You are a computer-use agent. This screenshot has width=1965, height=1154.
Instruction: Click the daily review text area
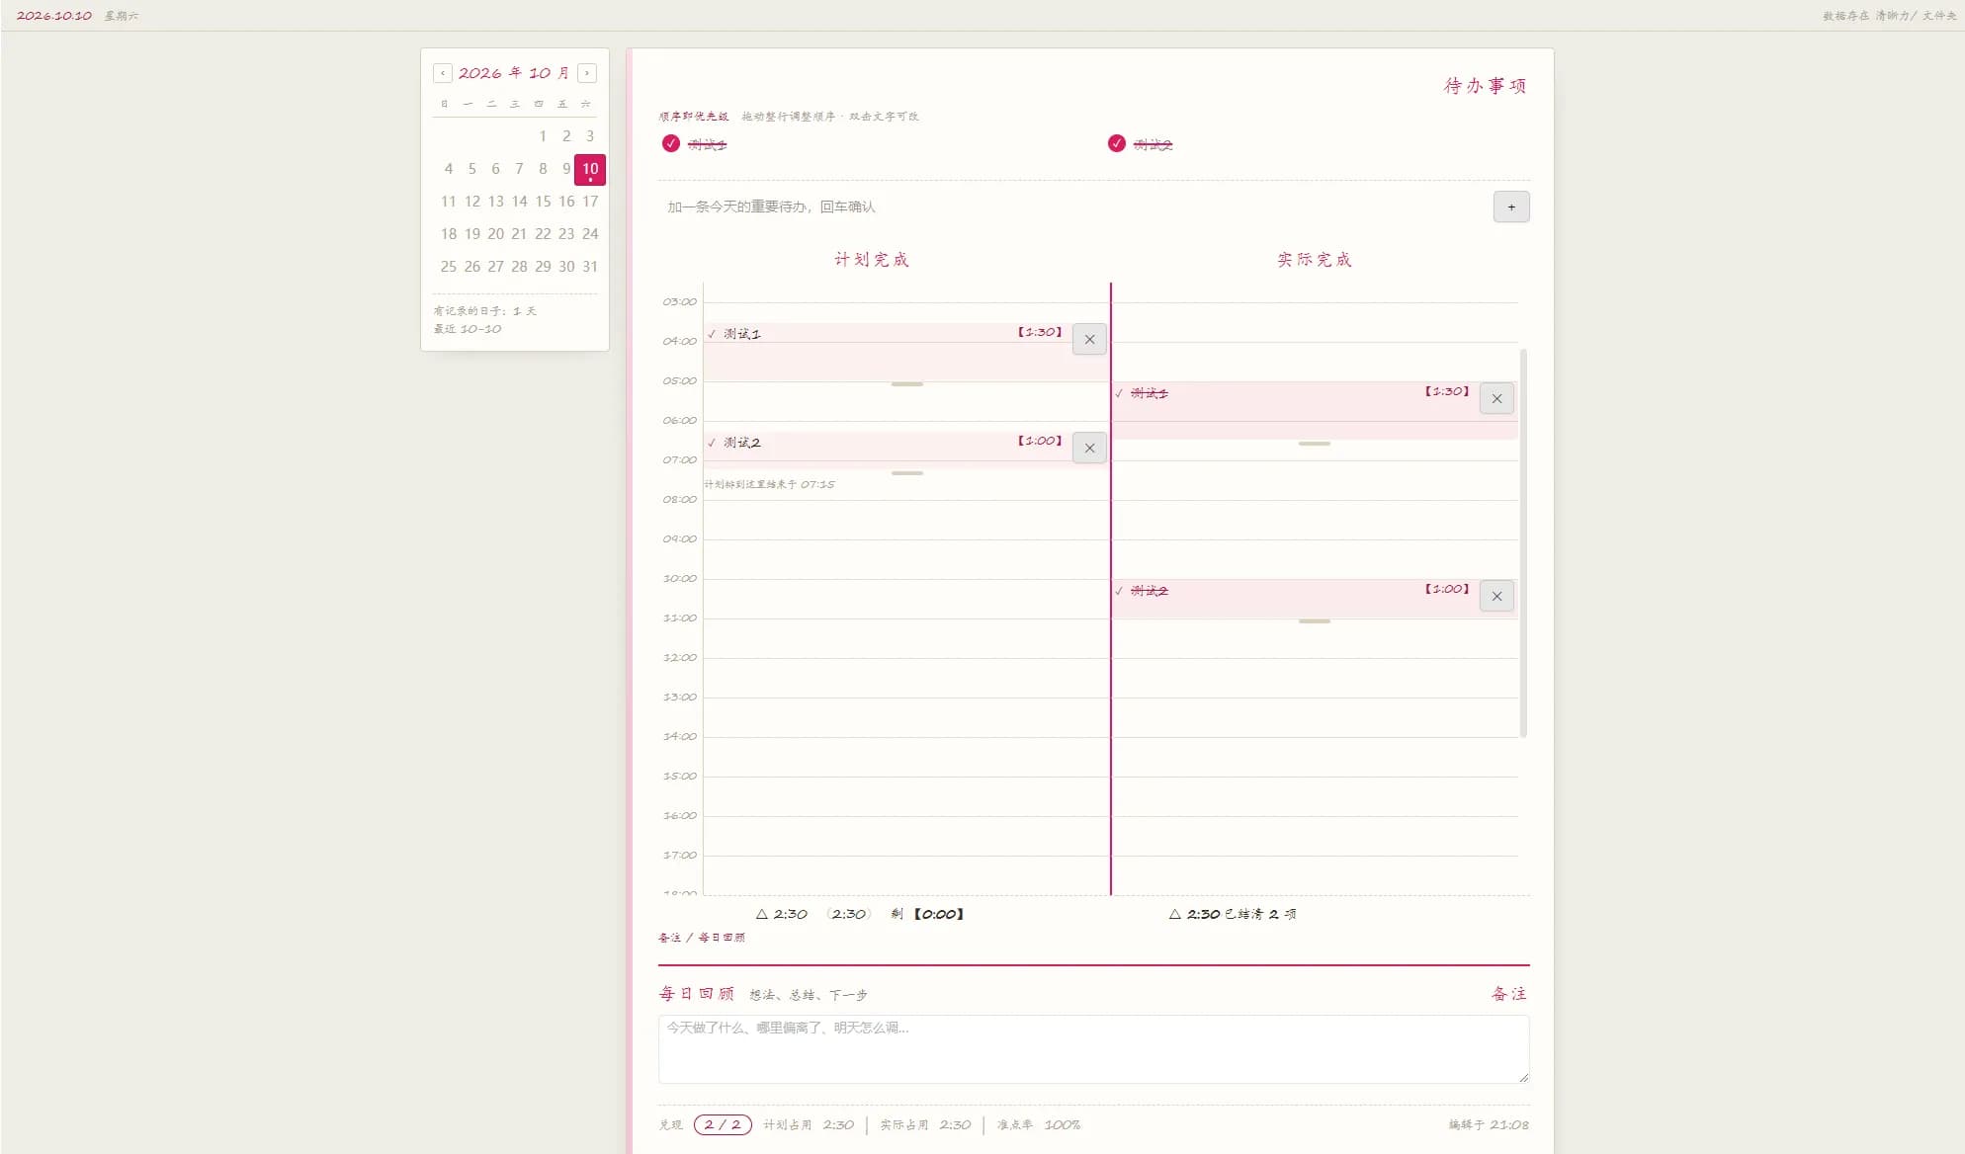tap(1093, 1049)
